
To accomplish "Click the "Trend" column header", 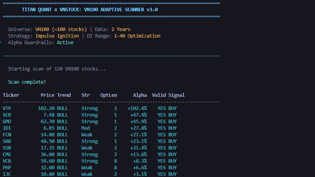I will pos(64,95).
